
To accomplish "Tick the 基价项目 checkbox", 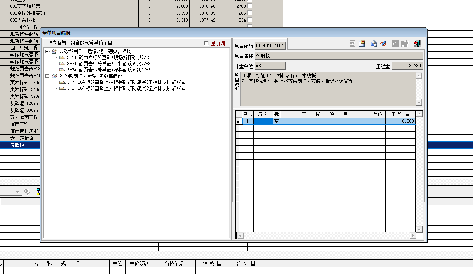I will point(206,44).
